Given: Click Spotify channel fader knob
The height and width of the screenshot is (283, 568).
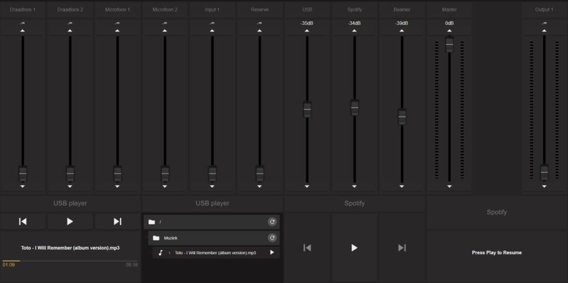Looking at the screenshot, I should (354, 108).
